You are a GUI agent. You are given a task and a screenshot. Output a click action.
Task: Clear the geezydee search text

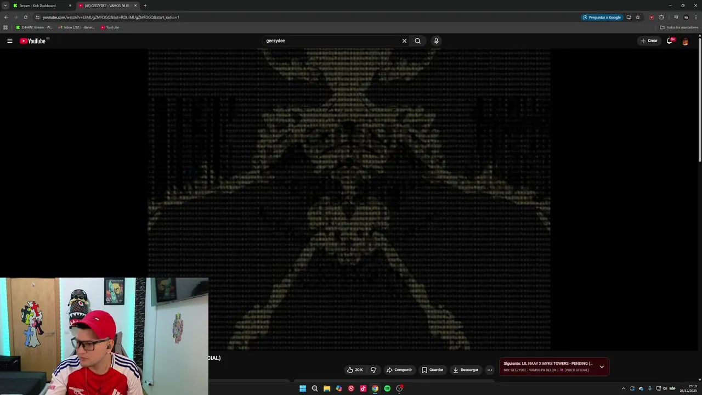pyautogui.click(x=404, y=41)
